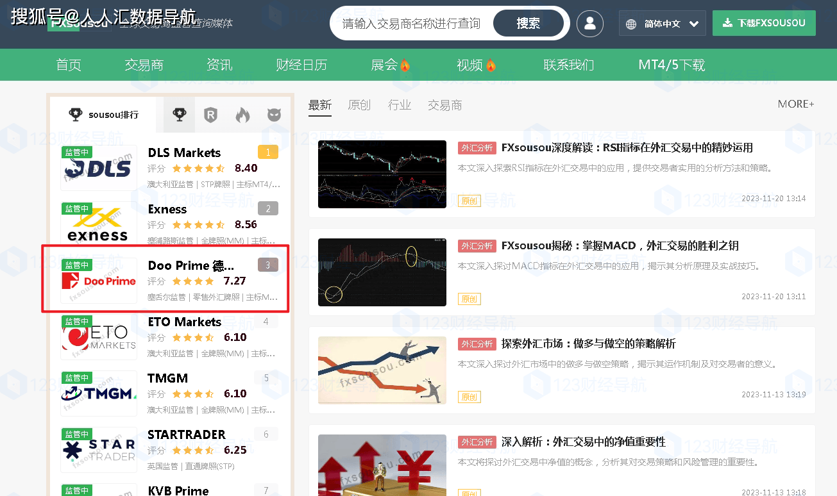Open the TMGM broker name
This screenshot has width=837, height=496.
(167, 378)
